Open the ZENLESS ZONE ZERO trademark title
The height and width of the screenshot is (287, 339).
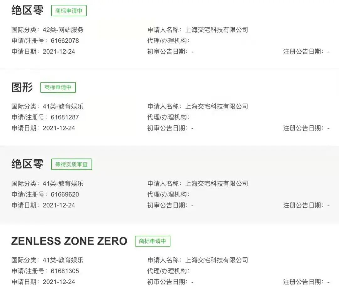coord(69,241)
